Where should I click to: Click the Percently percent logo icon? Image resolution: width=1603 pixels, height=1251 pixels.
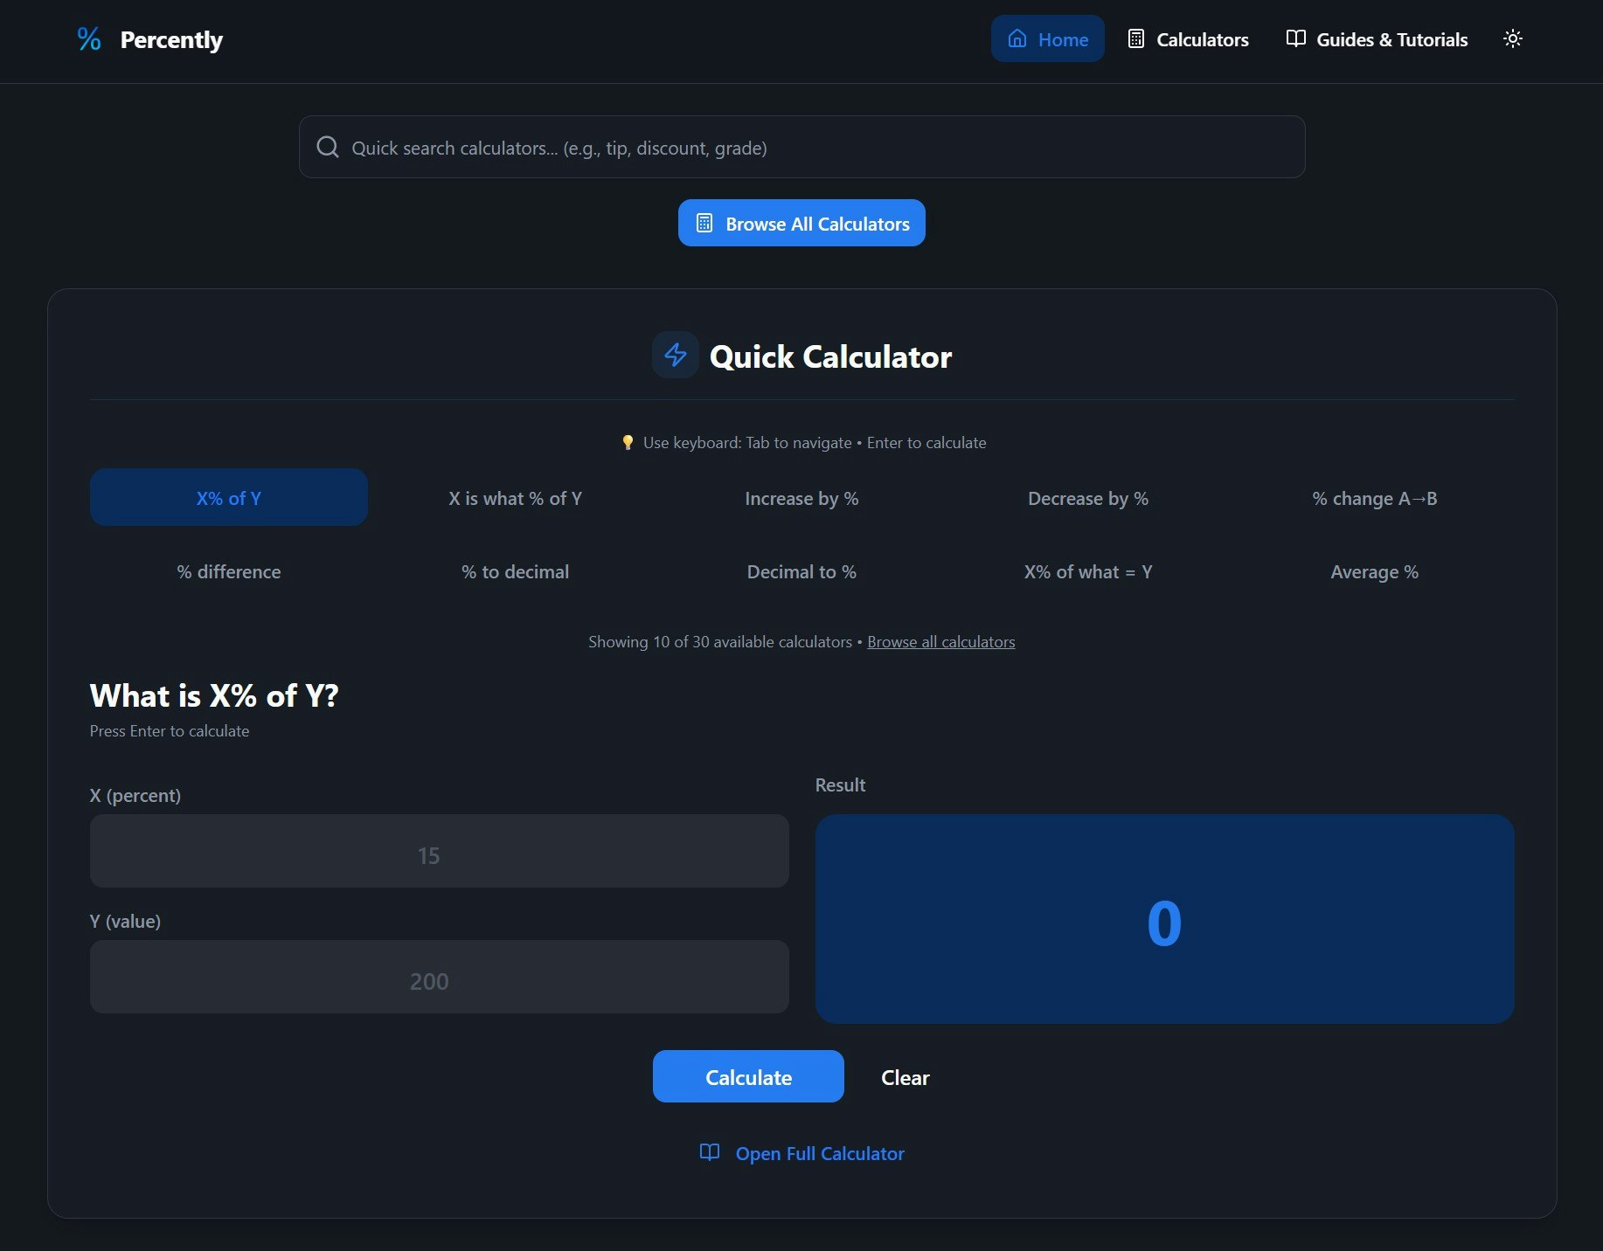[89, 39]
